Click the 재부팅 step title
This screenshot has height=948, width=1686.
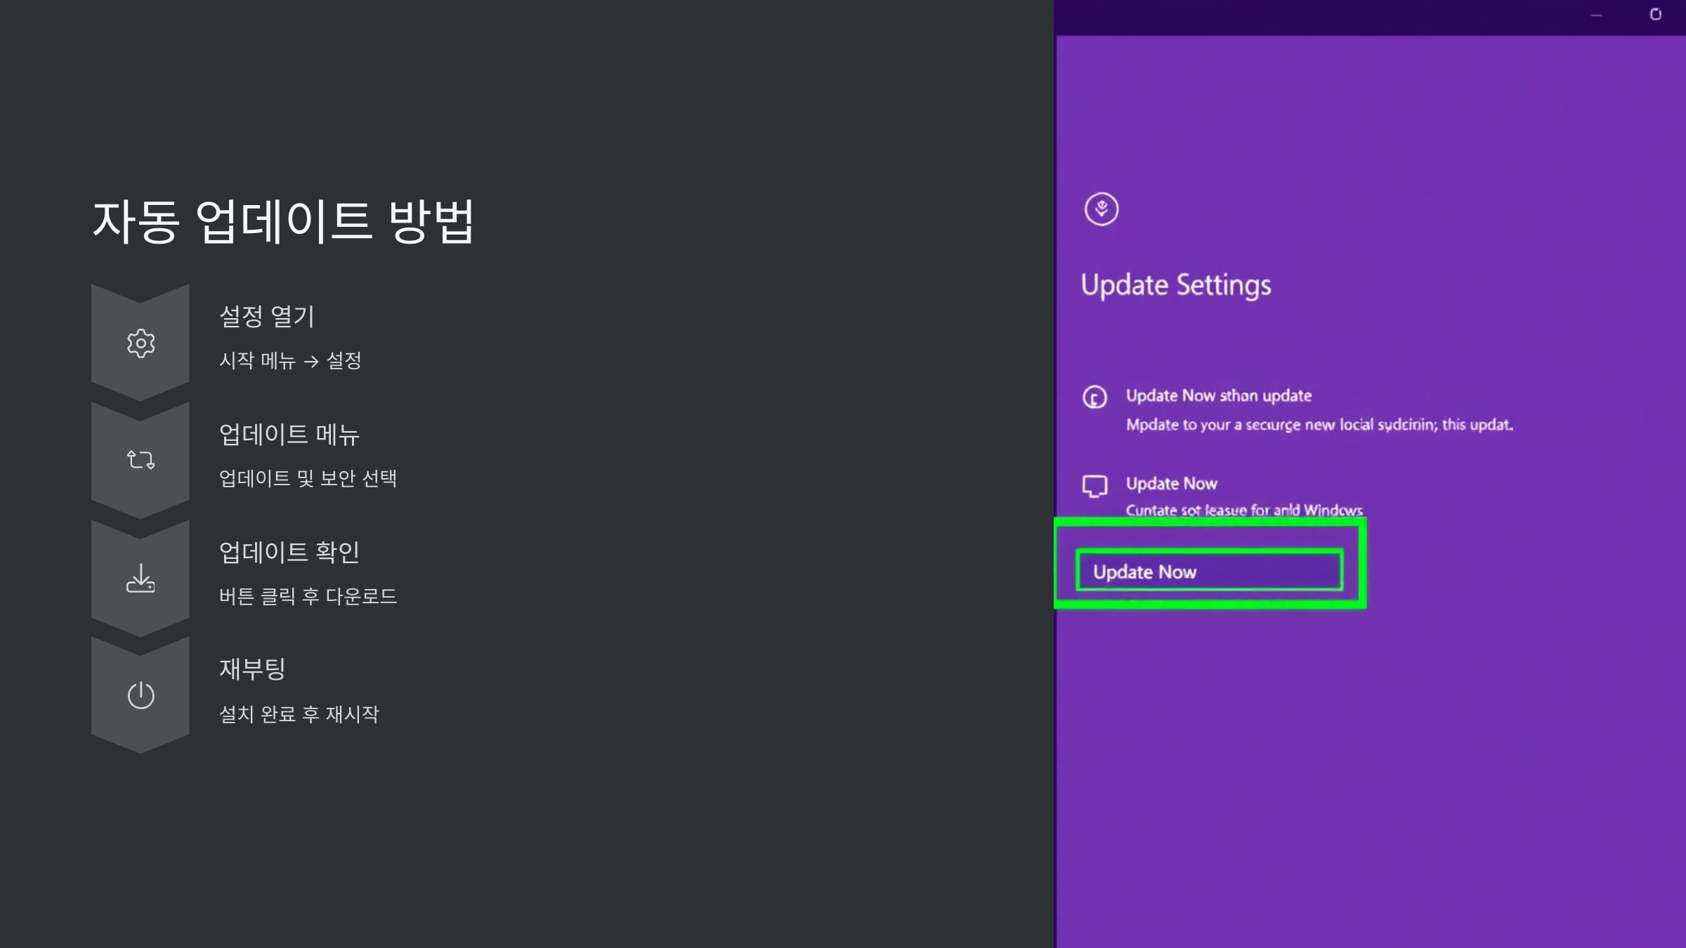point(251,669)
